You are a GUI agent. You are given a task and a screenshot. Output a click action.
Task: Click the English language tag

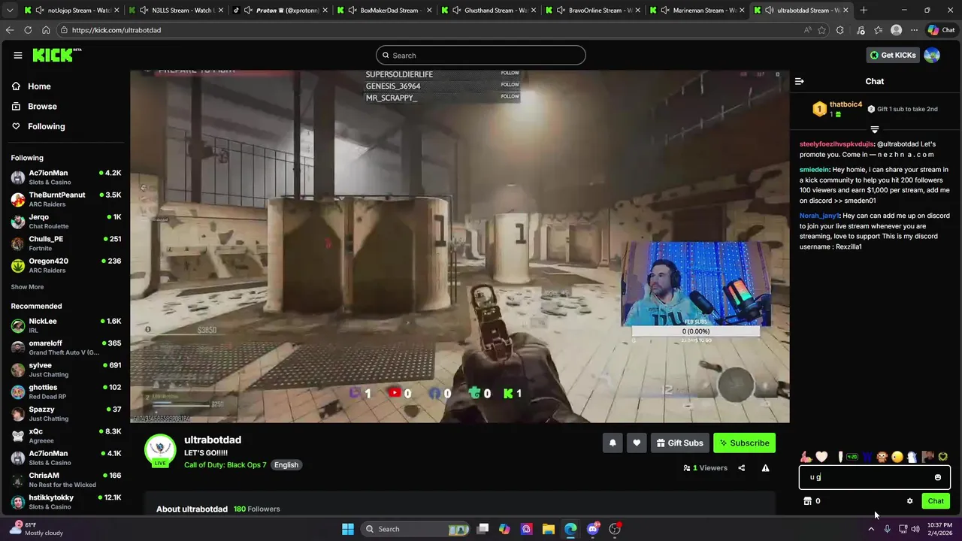coord(286,465)
